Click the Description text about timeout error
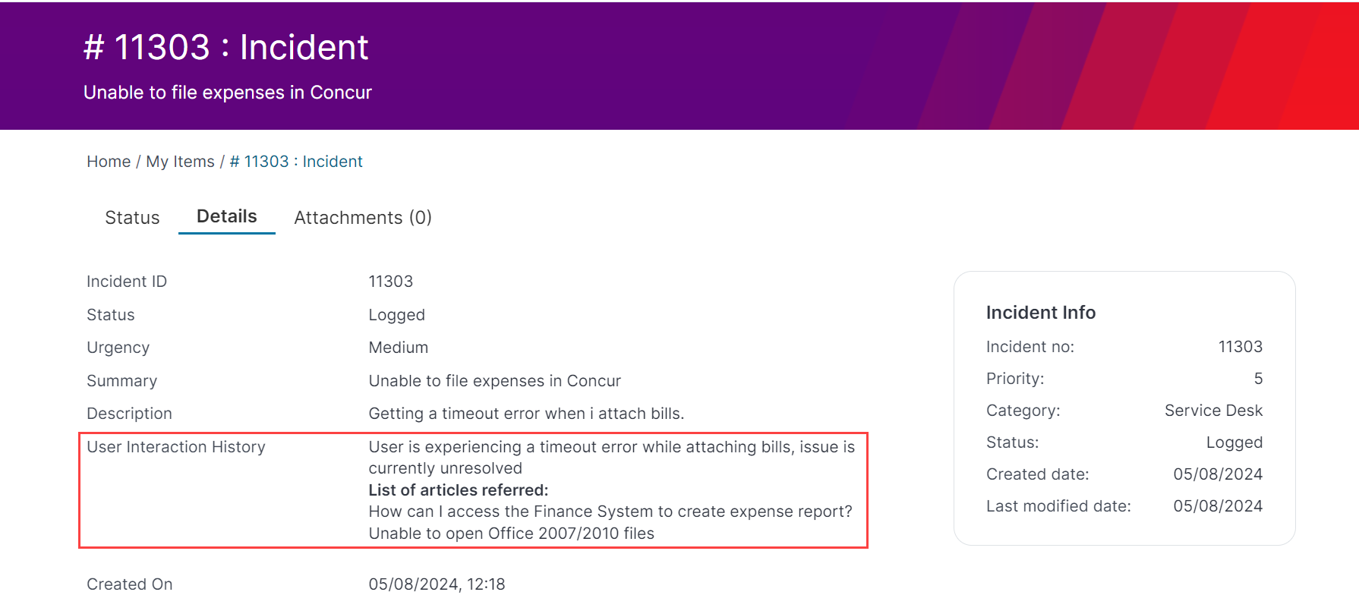The width and height of the screenshot is (1359, 614). 526,414
